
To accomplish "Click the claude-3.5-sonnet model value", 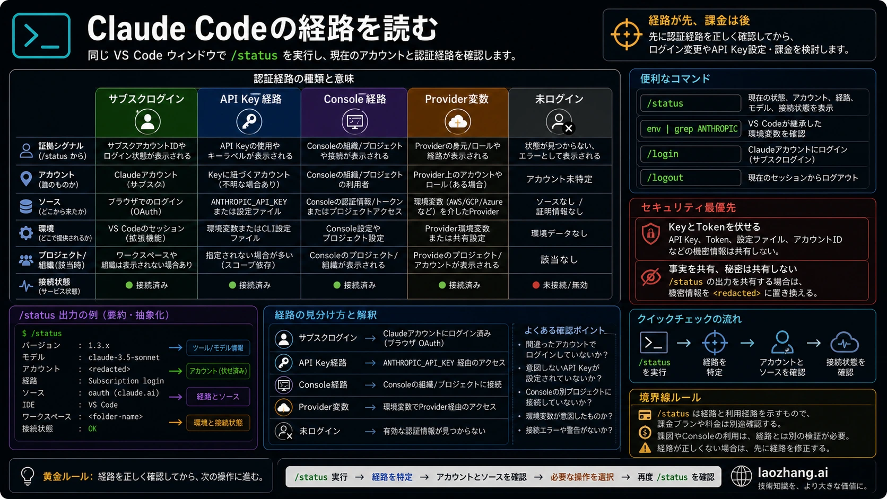I will pyautogui.click(x=124, y=357).
